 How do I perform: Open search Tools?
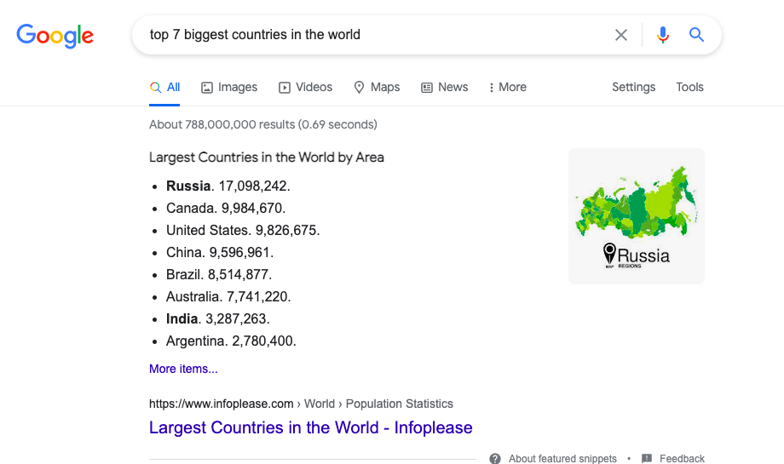[x=689, y=88]
